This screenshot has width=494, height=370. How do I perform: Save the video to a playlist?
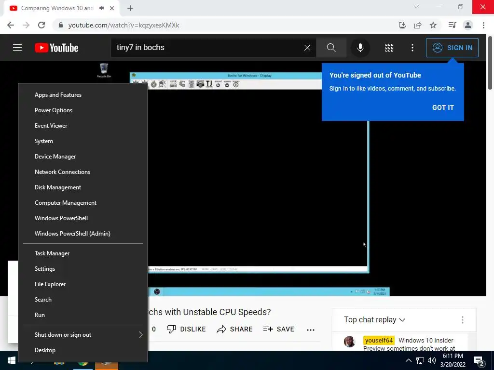click(278, 329)
